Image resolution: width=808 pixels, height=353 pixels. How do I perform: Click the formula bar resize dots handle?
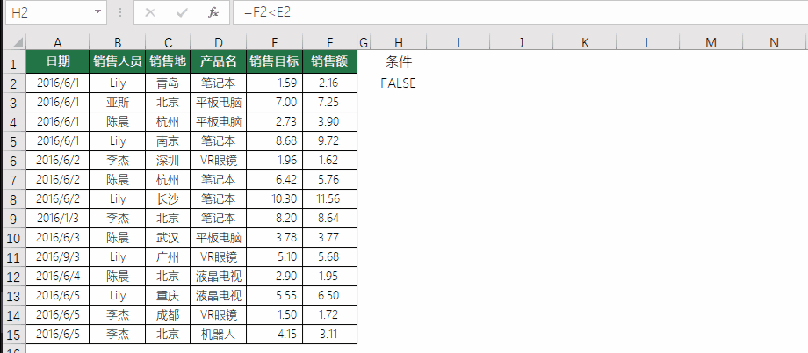[120, 12]
